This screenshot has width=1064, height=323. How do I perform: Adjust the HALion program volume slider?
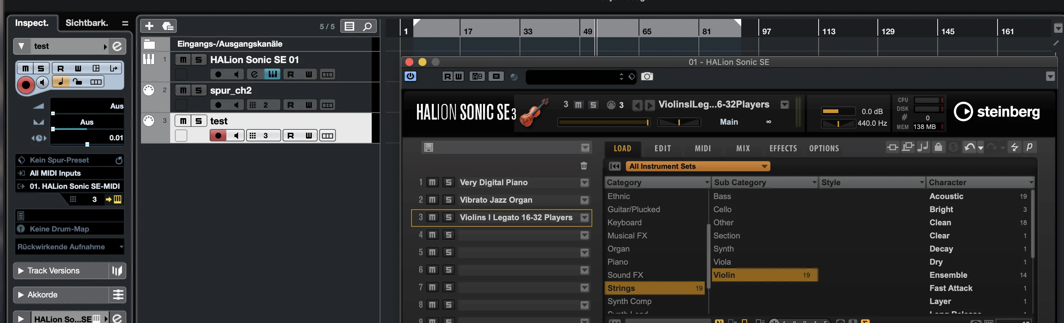(604, 122)
